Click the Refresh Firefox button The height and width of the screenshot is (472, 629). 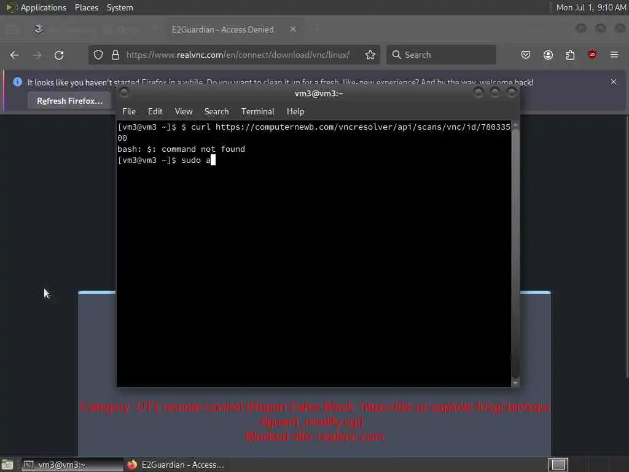coord(70,101)
